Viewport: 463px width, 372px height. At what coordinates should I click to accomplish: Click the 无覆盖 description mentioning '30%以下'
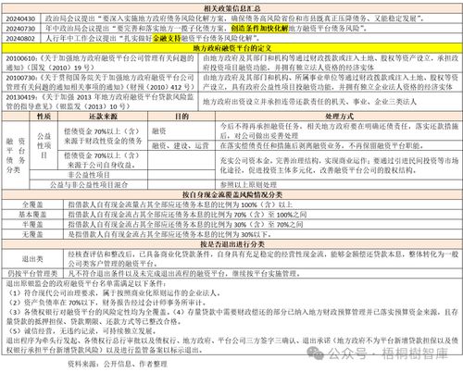(x=263, y=234)
